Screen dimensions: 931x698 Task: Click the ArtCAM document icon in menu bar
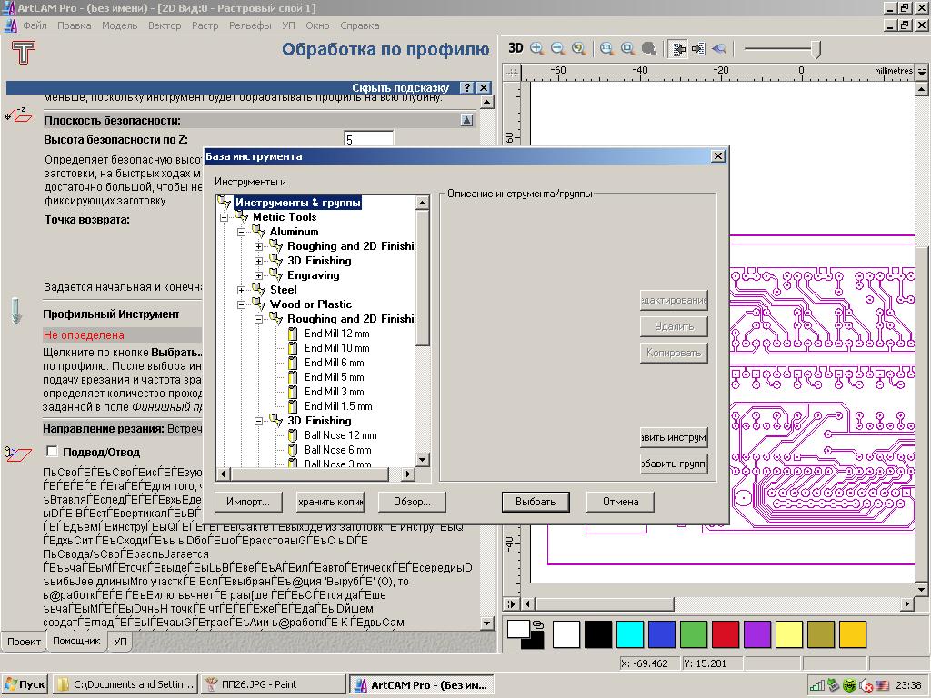(11, 25)
